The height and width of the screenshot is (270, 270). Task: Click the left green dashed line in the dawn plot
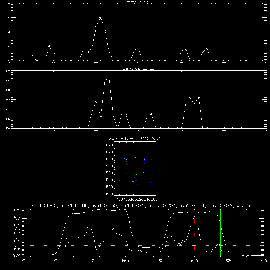tap(86, 32)
